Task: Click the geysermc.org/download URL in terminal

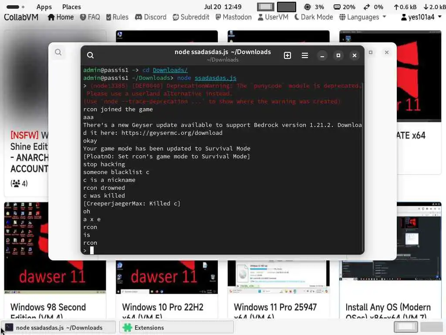Action: (x=172, y=133)
